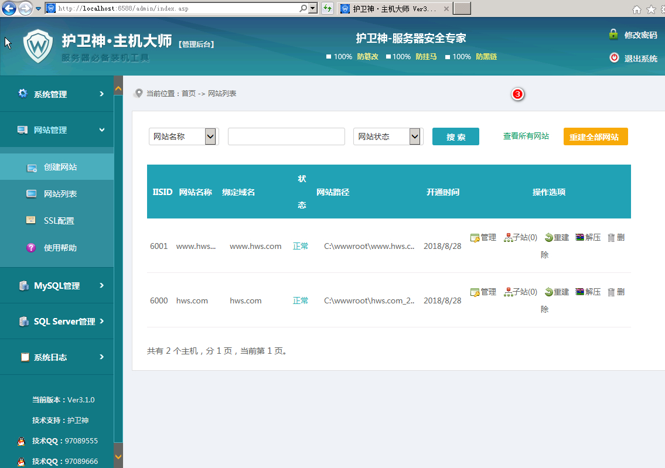Open the 网站名称 search field dropdown

coord(210,136)
